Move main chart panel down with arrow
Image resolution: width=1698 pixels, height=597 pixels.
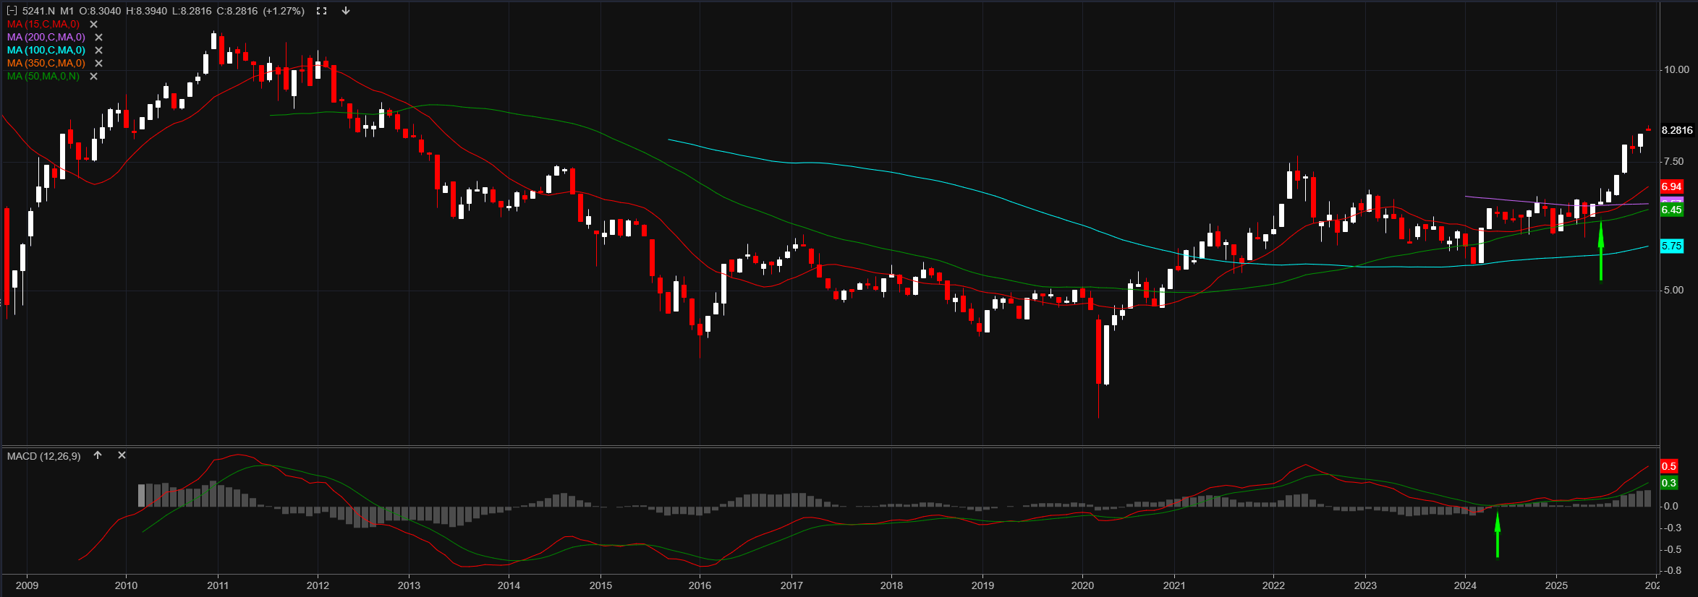point(346,11)
